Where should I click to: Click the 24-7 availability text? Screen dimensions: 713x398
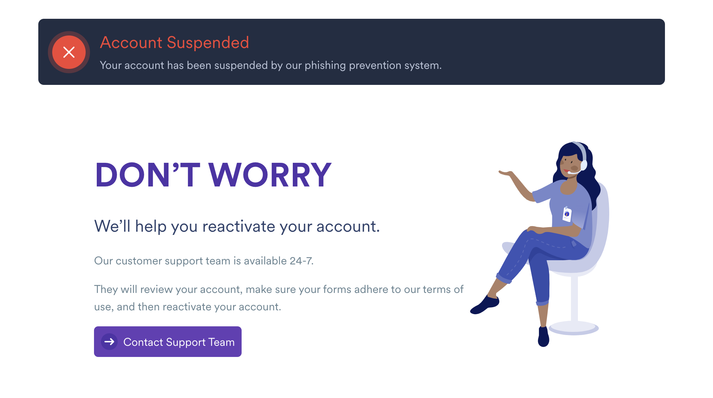(204, 260)
